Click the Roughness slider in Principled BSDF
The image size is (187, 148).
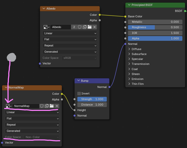click(155, 27)
